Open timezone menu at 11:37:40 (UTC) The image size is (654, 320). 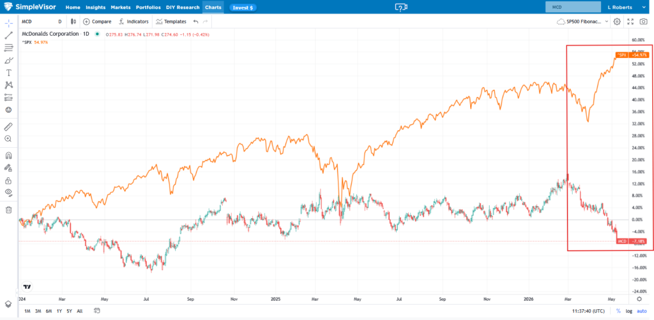coord(589,311)
